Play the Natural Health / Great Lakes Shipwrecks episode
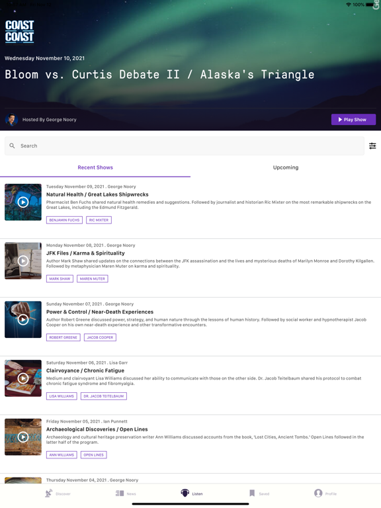This screenshot has width=381, height=508. click(x=23, y=202)
